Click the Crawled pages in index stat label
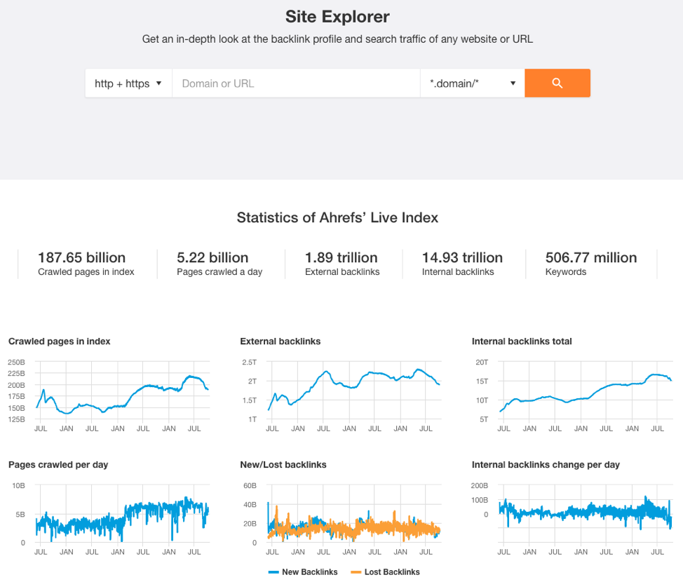Viewport: 683px width, 582px height. pyautogui.click(x=86, y=272)
